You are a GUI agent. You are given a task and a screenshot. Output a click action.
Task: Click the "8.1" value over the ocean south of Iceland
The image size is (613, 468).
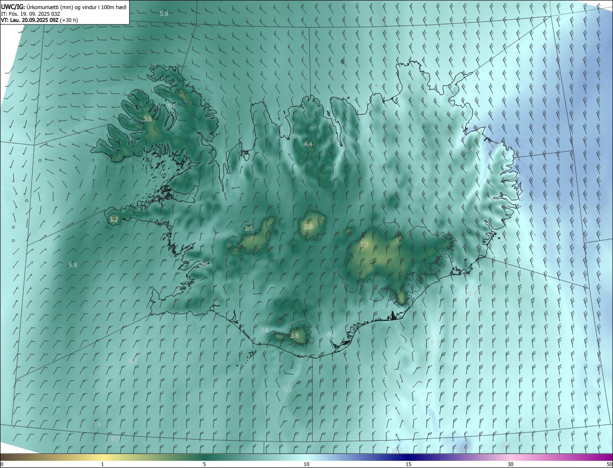pyautogui.click(x=287, y=390)
